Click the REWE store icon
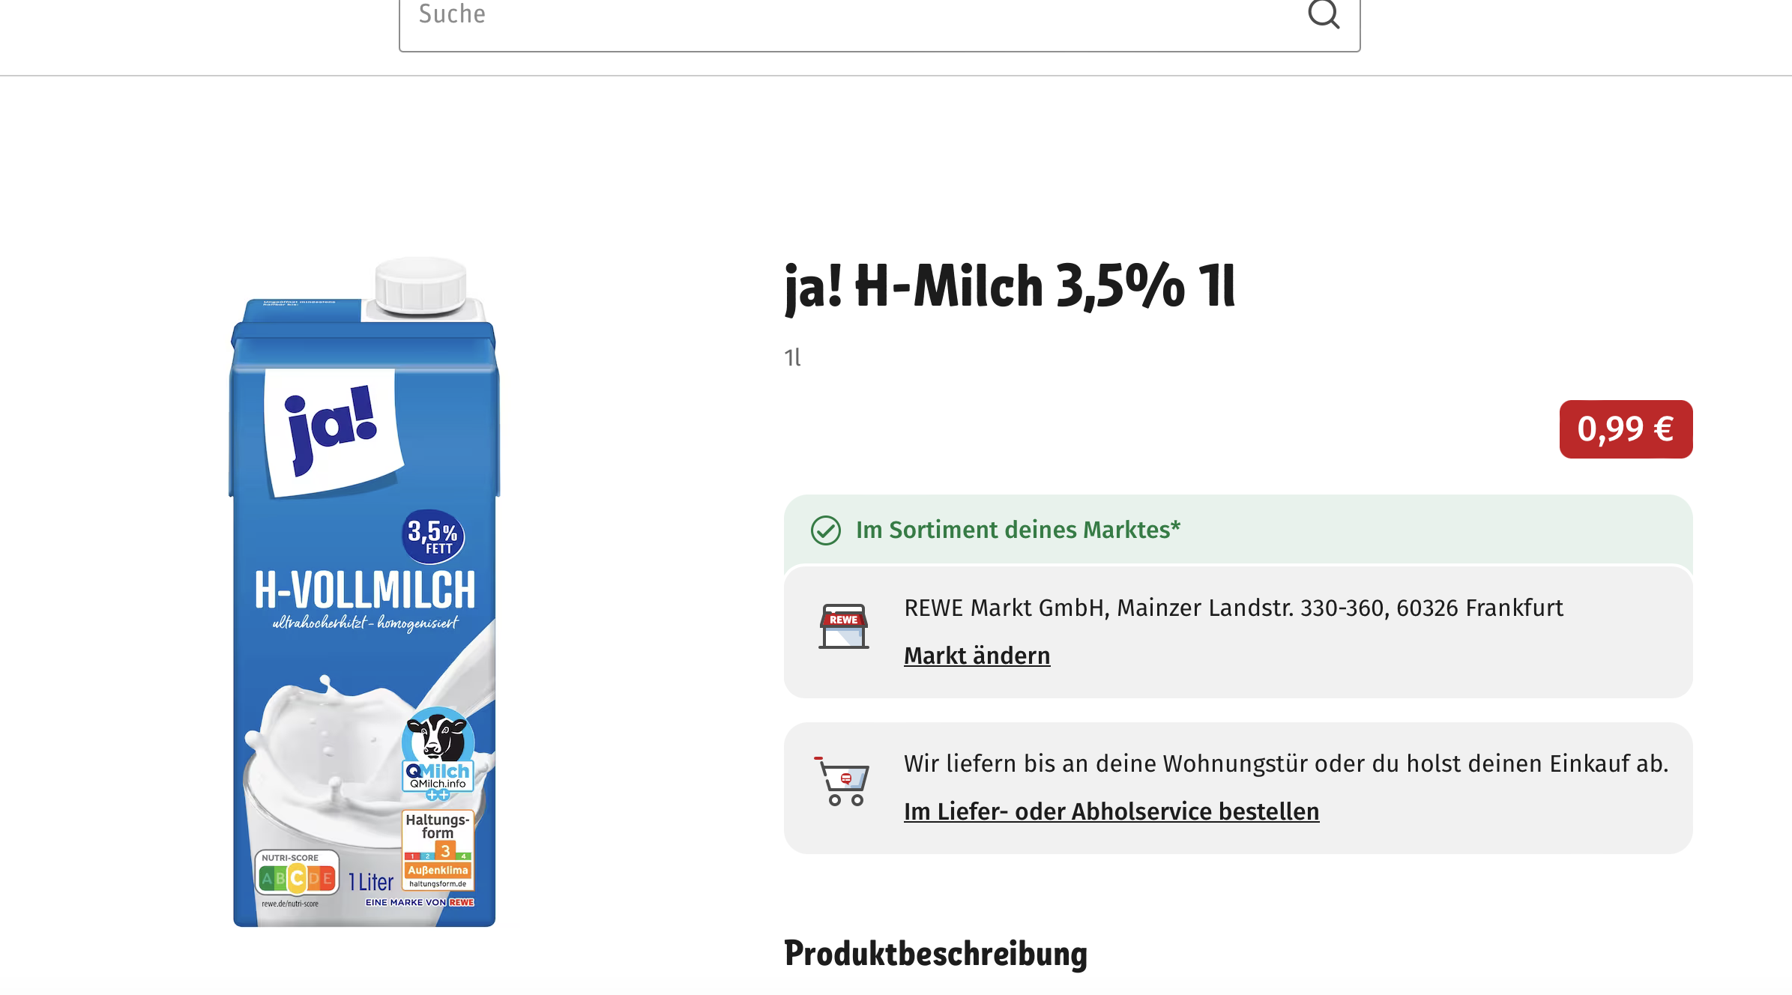 (844, 626)
